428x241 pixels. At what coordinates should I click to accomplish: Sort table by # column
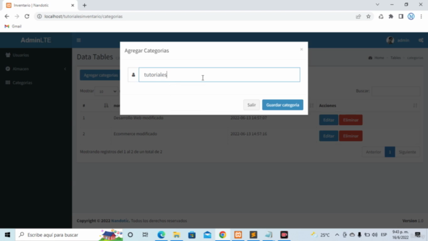tap(95, 106)
